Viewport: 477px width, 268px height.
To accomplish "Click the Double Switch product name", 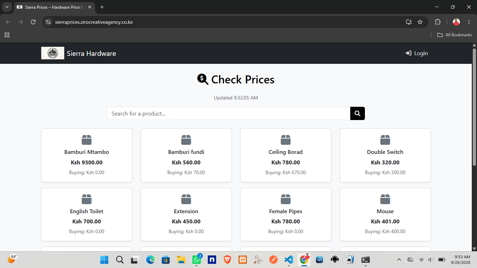I will [x=385, y=152].
